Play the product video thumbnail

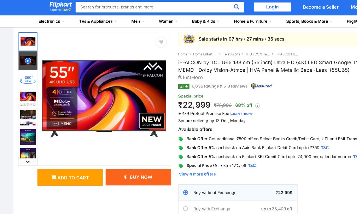point(28,61)
